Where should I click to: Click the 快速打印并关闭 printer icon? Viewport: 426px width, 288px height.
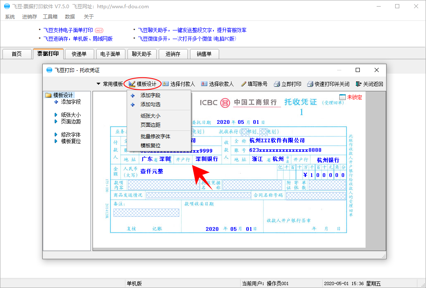click(x=310, y=84)
